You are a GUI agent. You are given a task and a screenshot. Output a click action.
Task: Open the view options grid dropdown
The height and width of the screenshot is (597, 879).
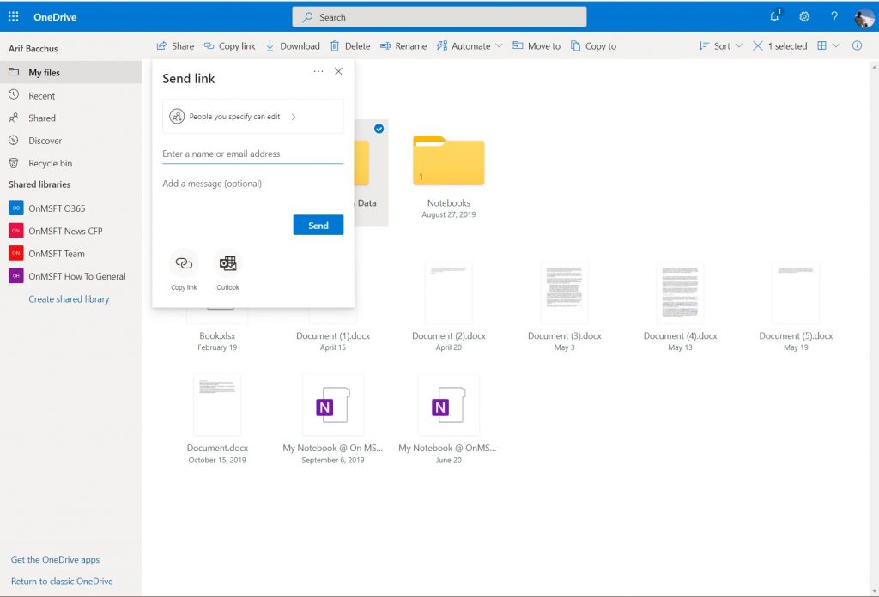[x=828, y=46]
